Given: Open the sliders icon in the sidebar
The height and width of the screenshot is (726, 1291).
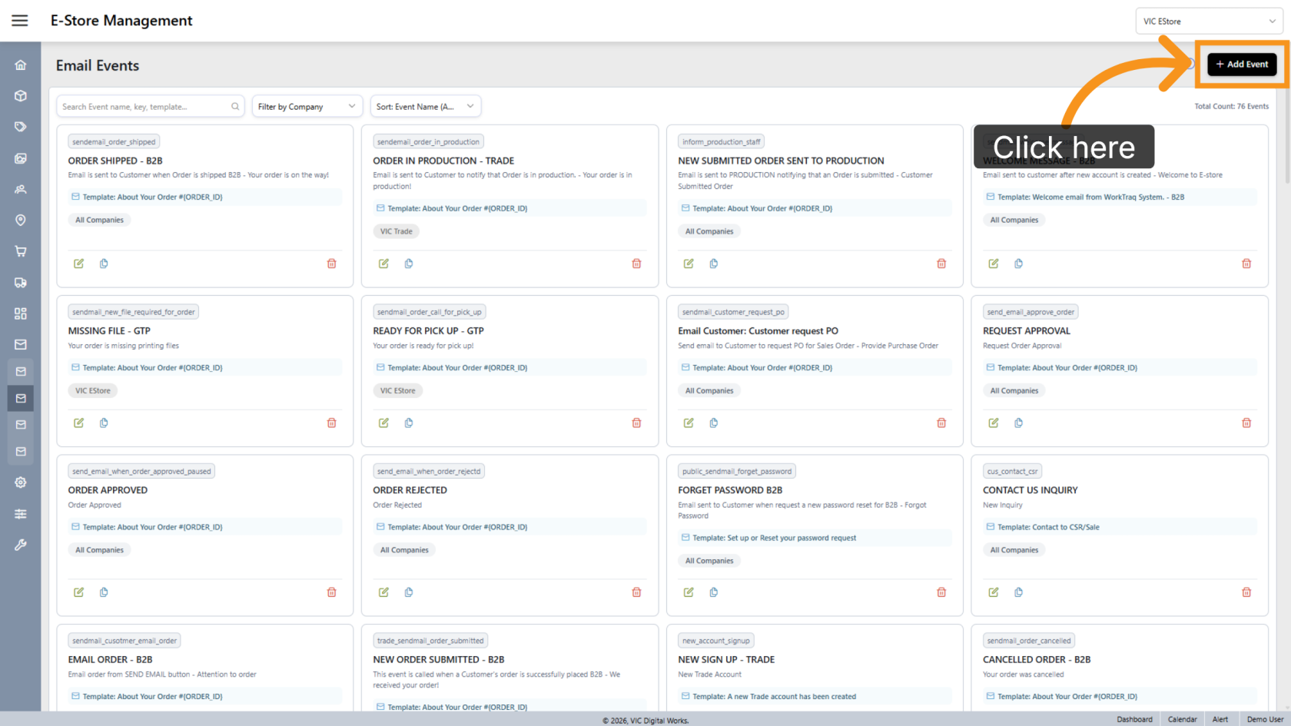Looking at the screenshot, I should click(x=21, y=514).
